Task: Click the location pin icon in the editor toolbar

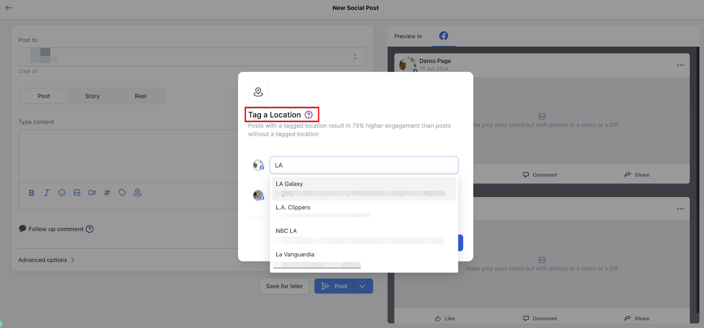Action: tap(137, 193)
